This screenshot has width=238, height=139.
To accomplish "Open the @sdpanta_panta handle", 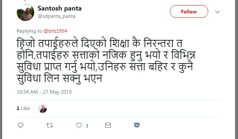I will point(56,16).
